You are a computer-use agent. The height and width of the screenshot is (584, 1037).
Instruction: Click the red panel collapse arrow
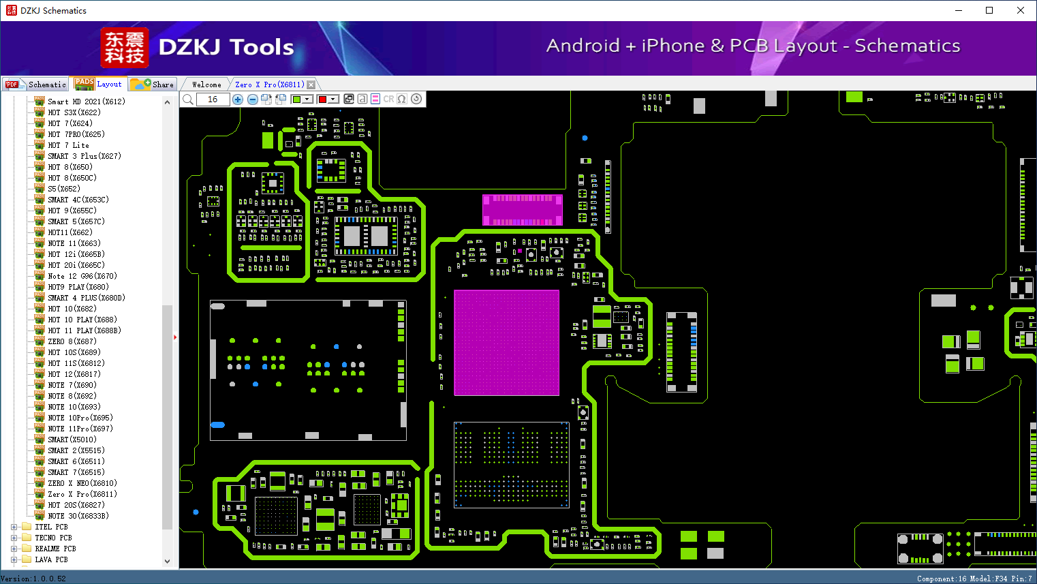tap(175, 337)
